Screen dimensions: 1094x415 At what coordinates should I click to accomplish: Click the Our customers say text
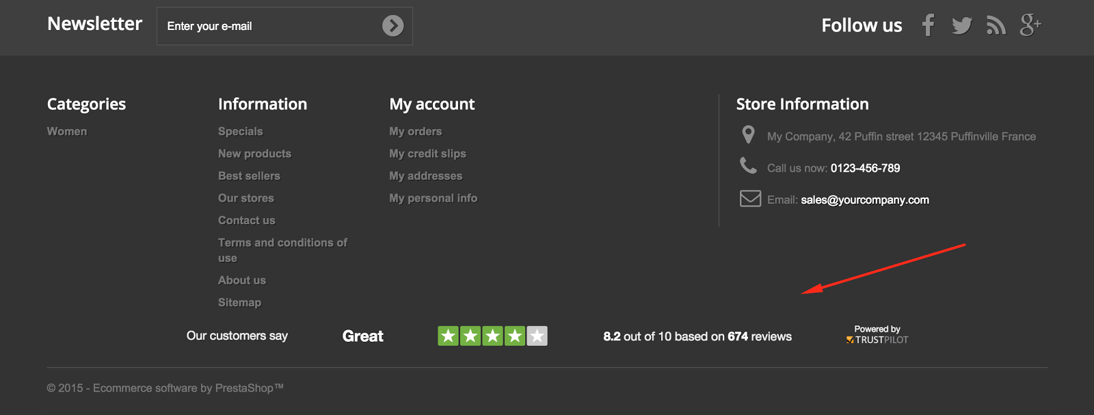(x=237, y=336)
